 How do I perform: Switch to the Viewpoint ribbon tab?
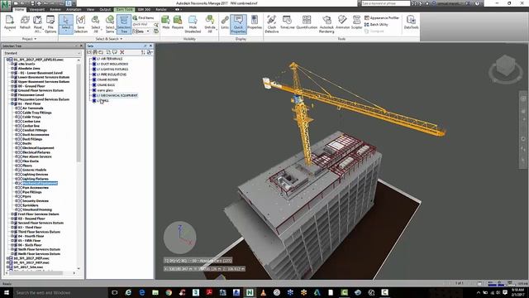pyautogui.click(x=36, y=9)
